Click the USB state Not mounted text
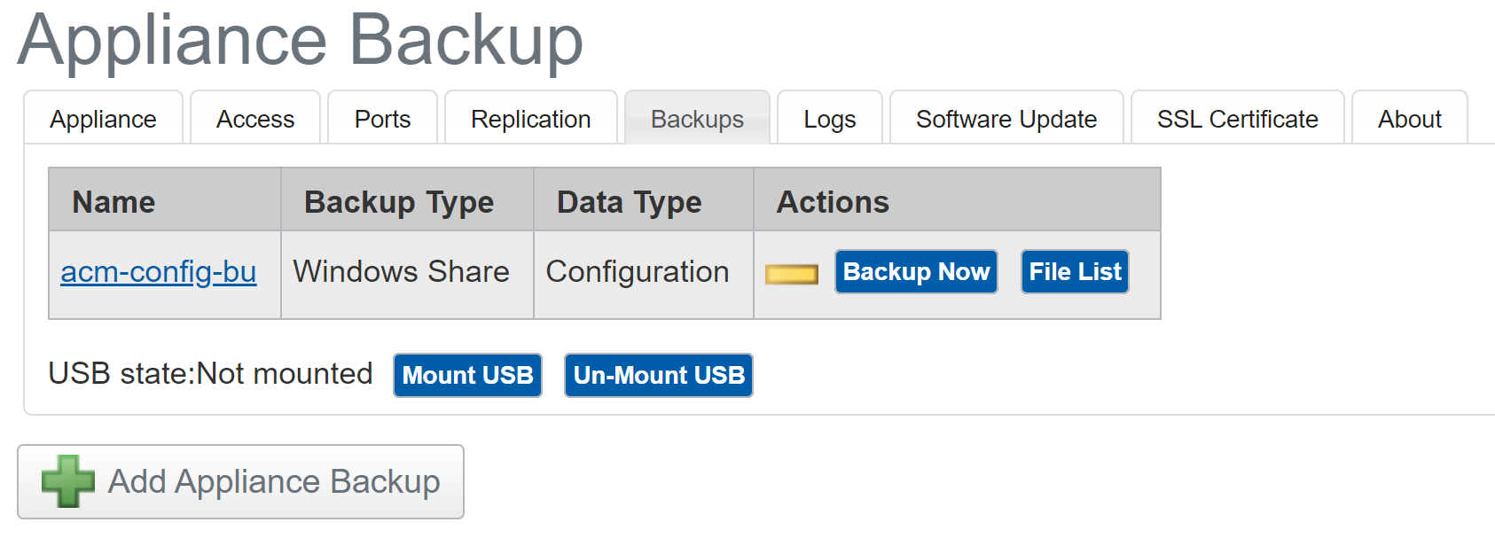The image size is (1495, 538). click(212, 373)
